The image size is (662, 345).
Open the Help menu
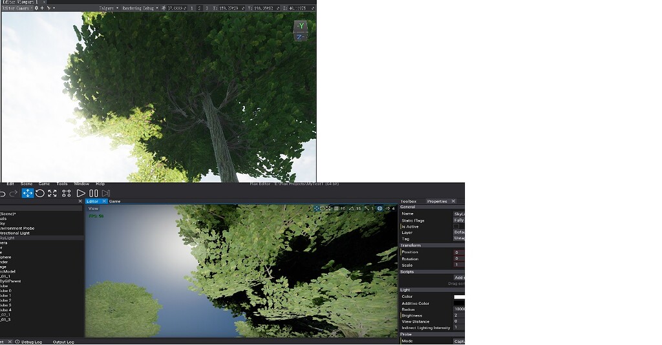click(100, 184)
